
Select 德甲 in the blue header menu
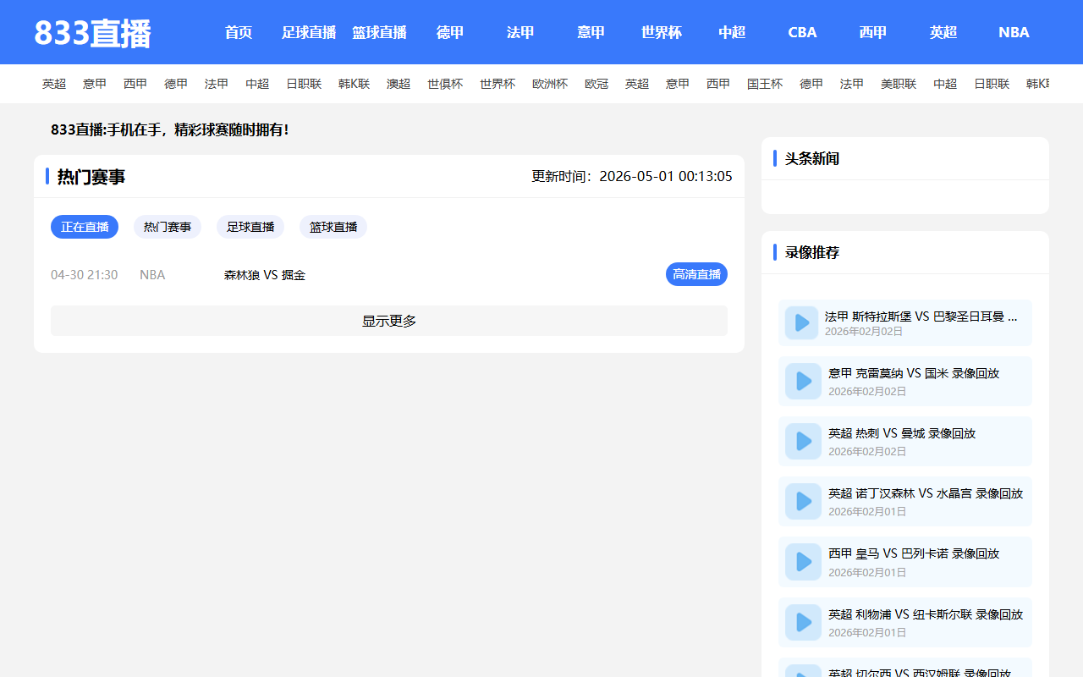click(x=450, y=32)
